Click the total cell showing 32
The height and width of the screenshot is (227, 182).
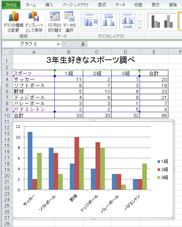point(126,115)
